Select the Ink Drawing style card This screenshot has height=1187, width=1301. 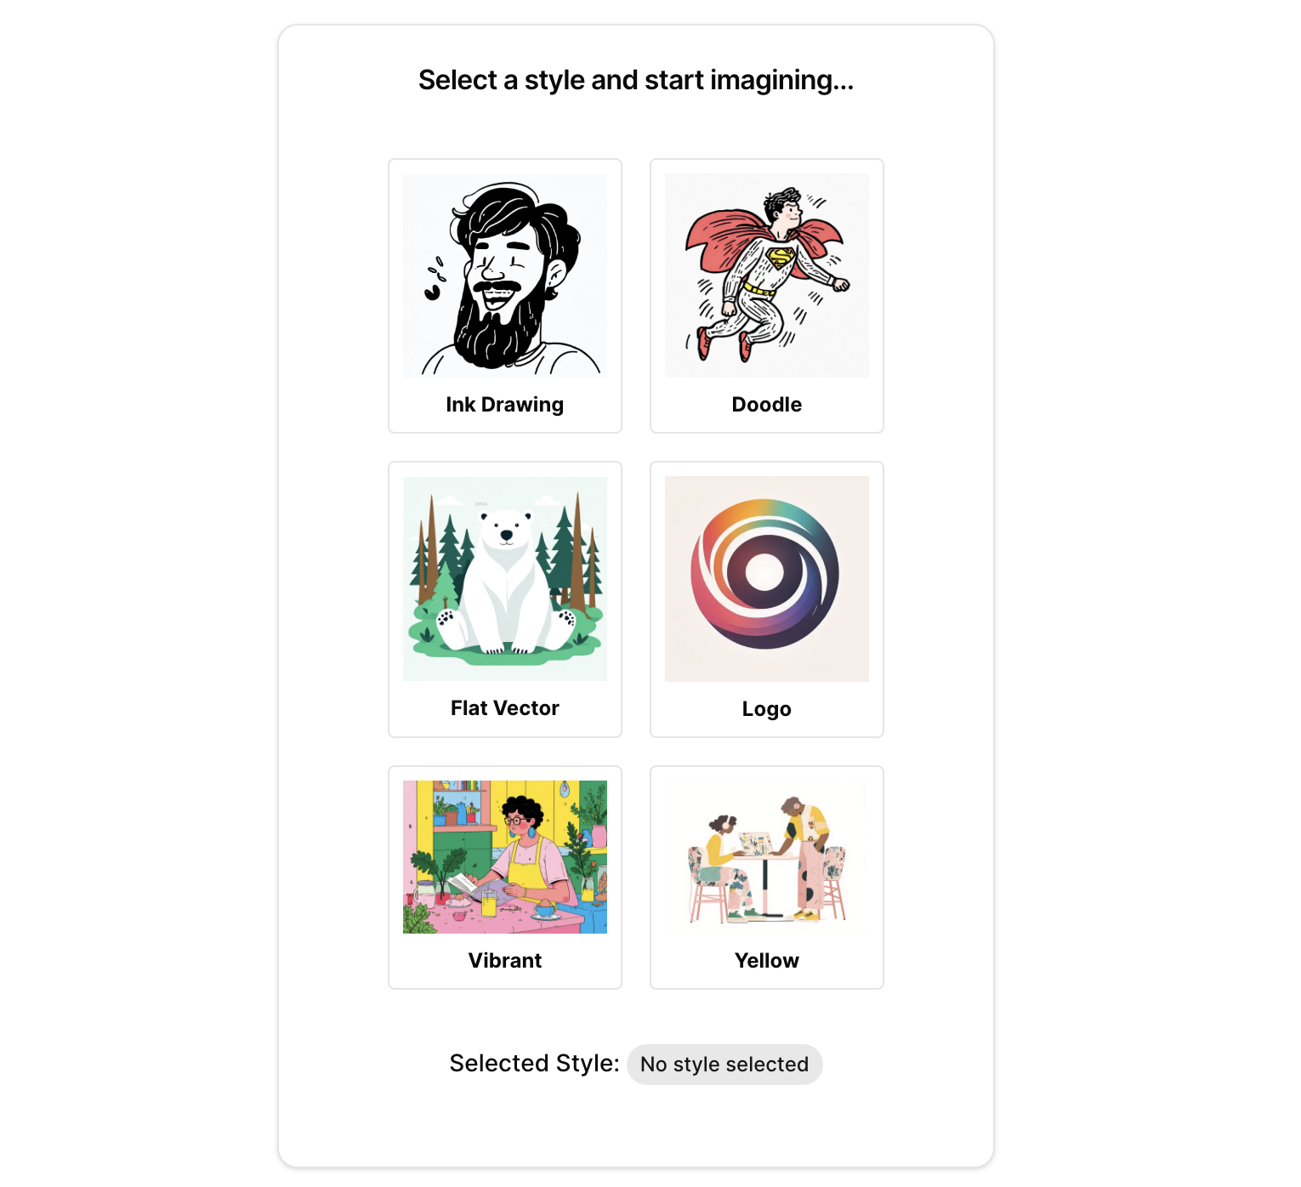pos(505,296)
